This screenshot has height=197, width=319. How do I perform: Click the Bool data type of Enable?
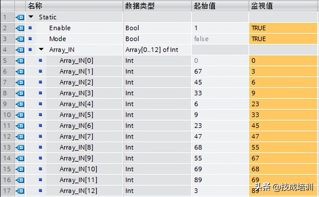(132, 28)
